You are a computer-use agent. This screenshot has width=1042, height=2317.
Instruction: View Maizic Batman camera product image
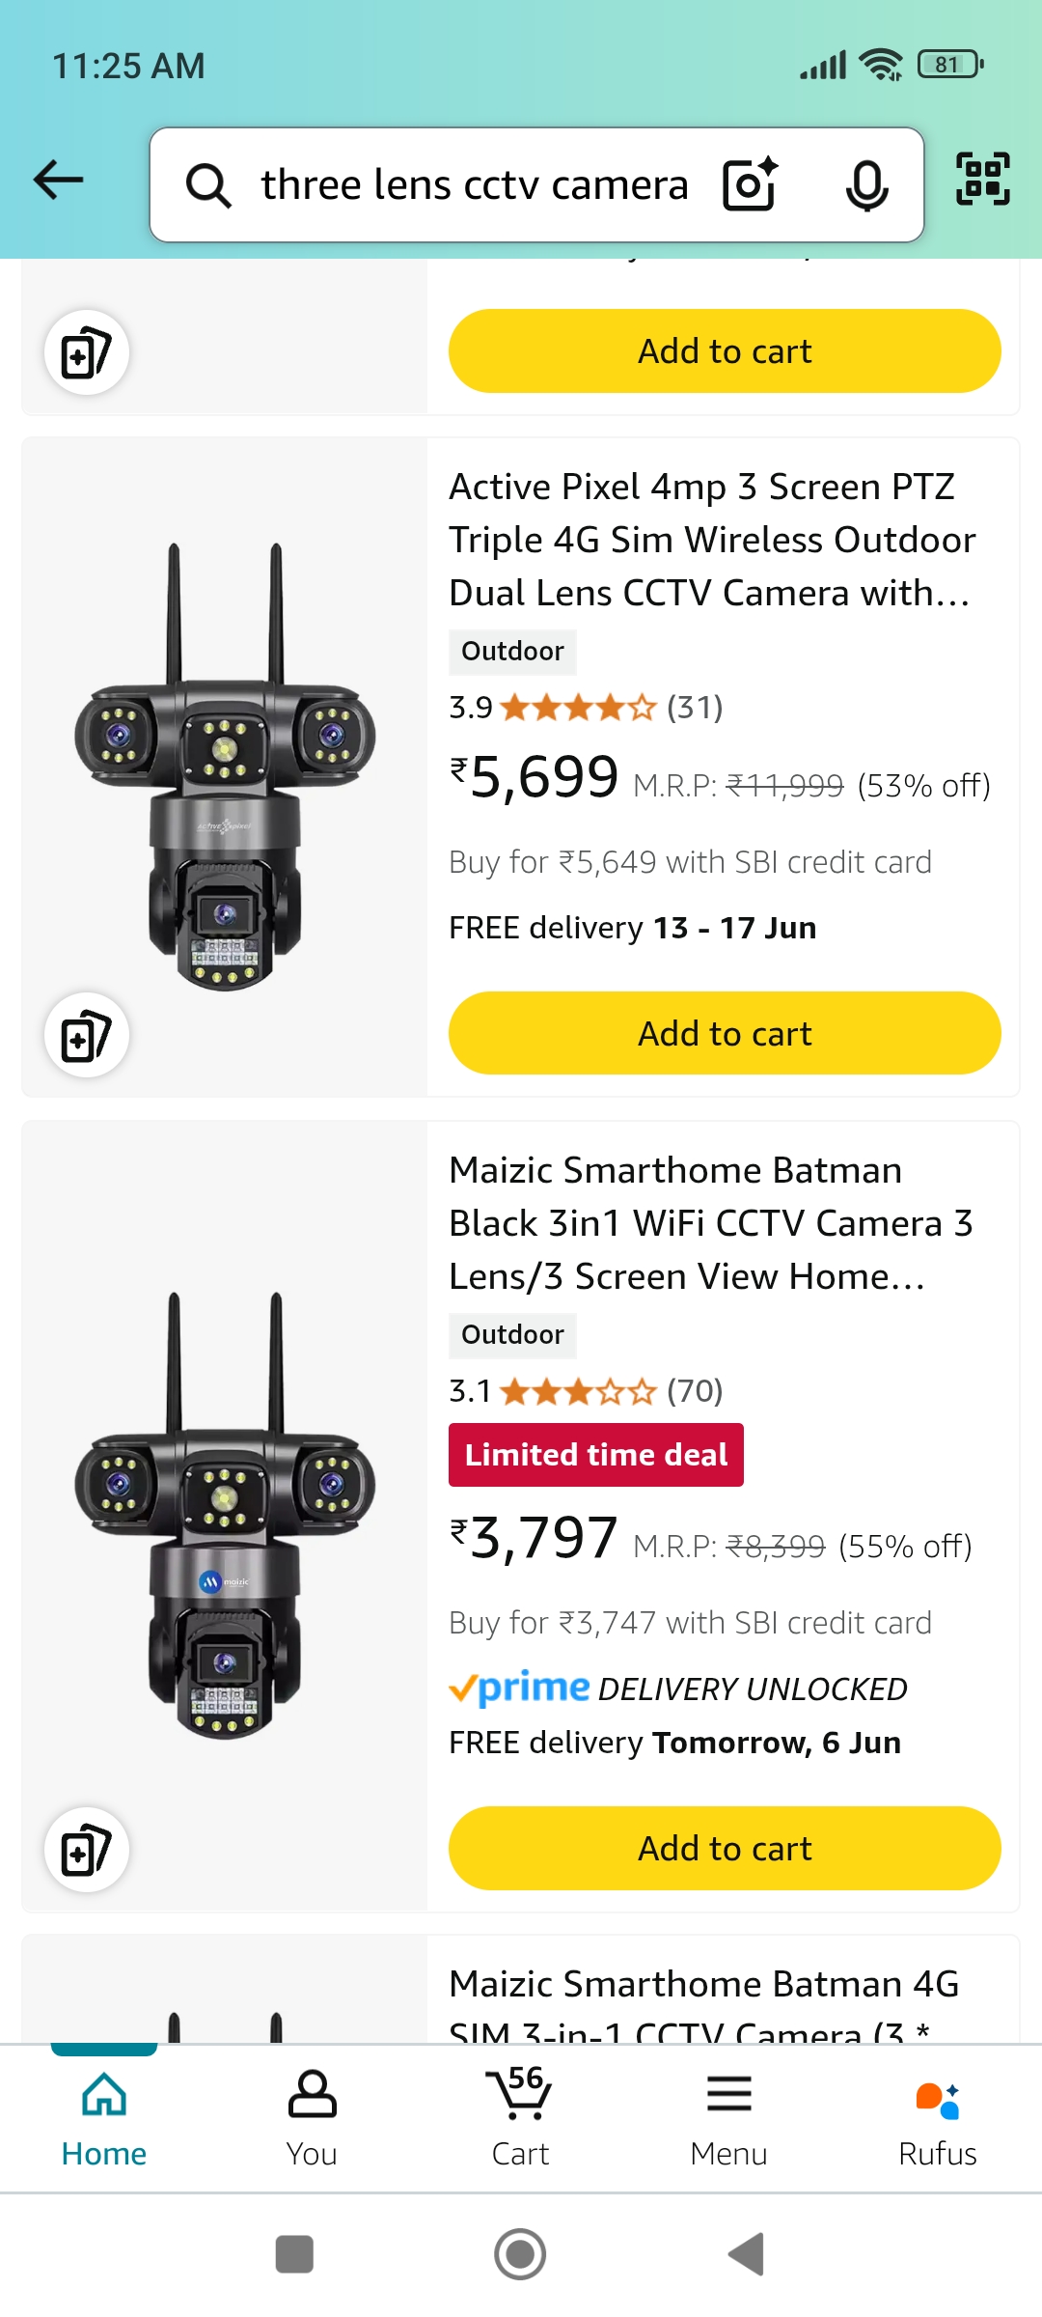225,1516
